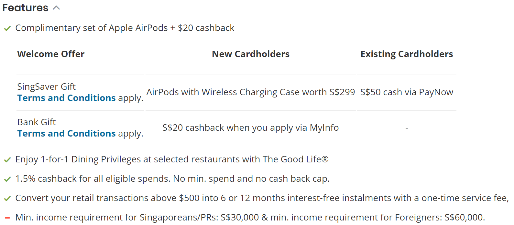Click red dash beside min. income requirement
Viewport: 514px width, 225px height.
coord(7,218)
